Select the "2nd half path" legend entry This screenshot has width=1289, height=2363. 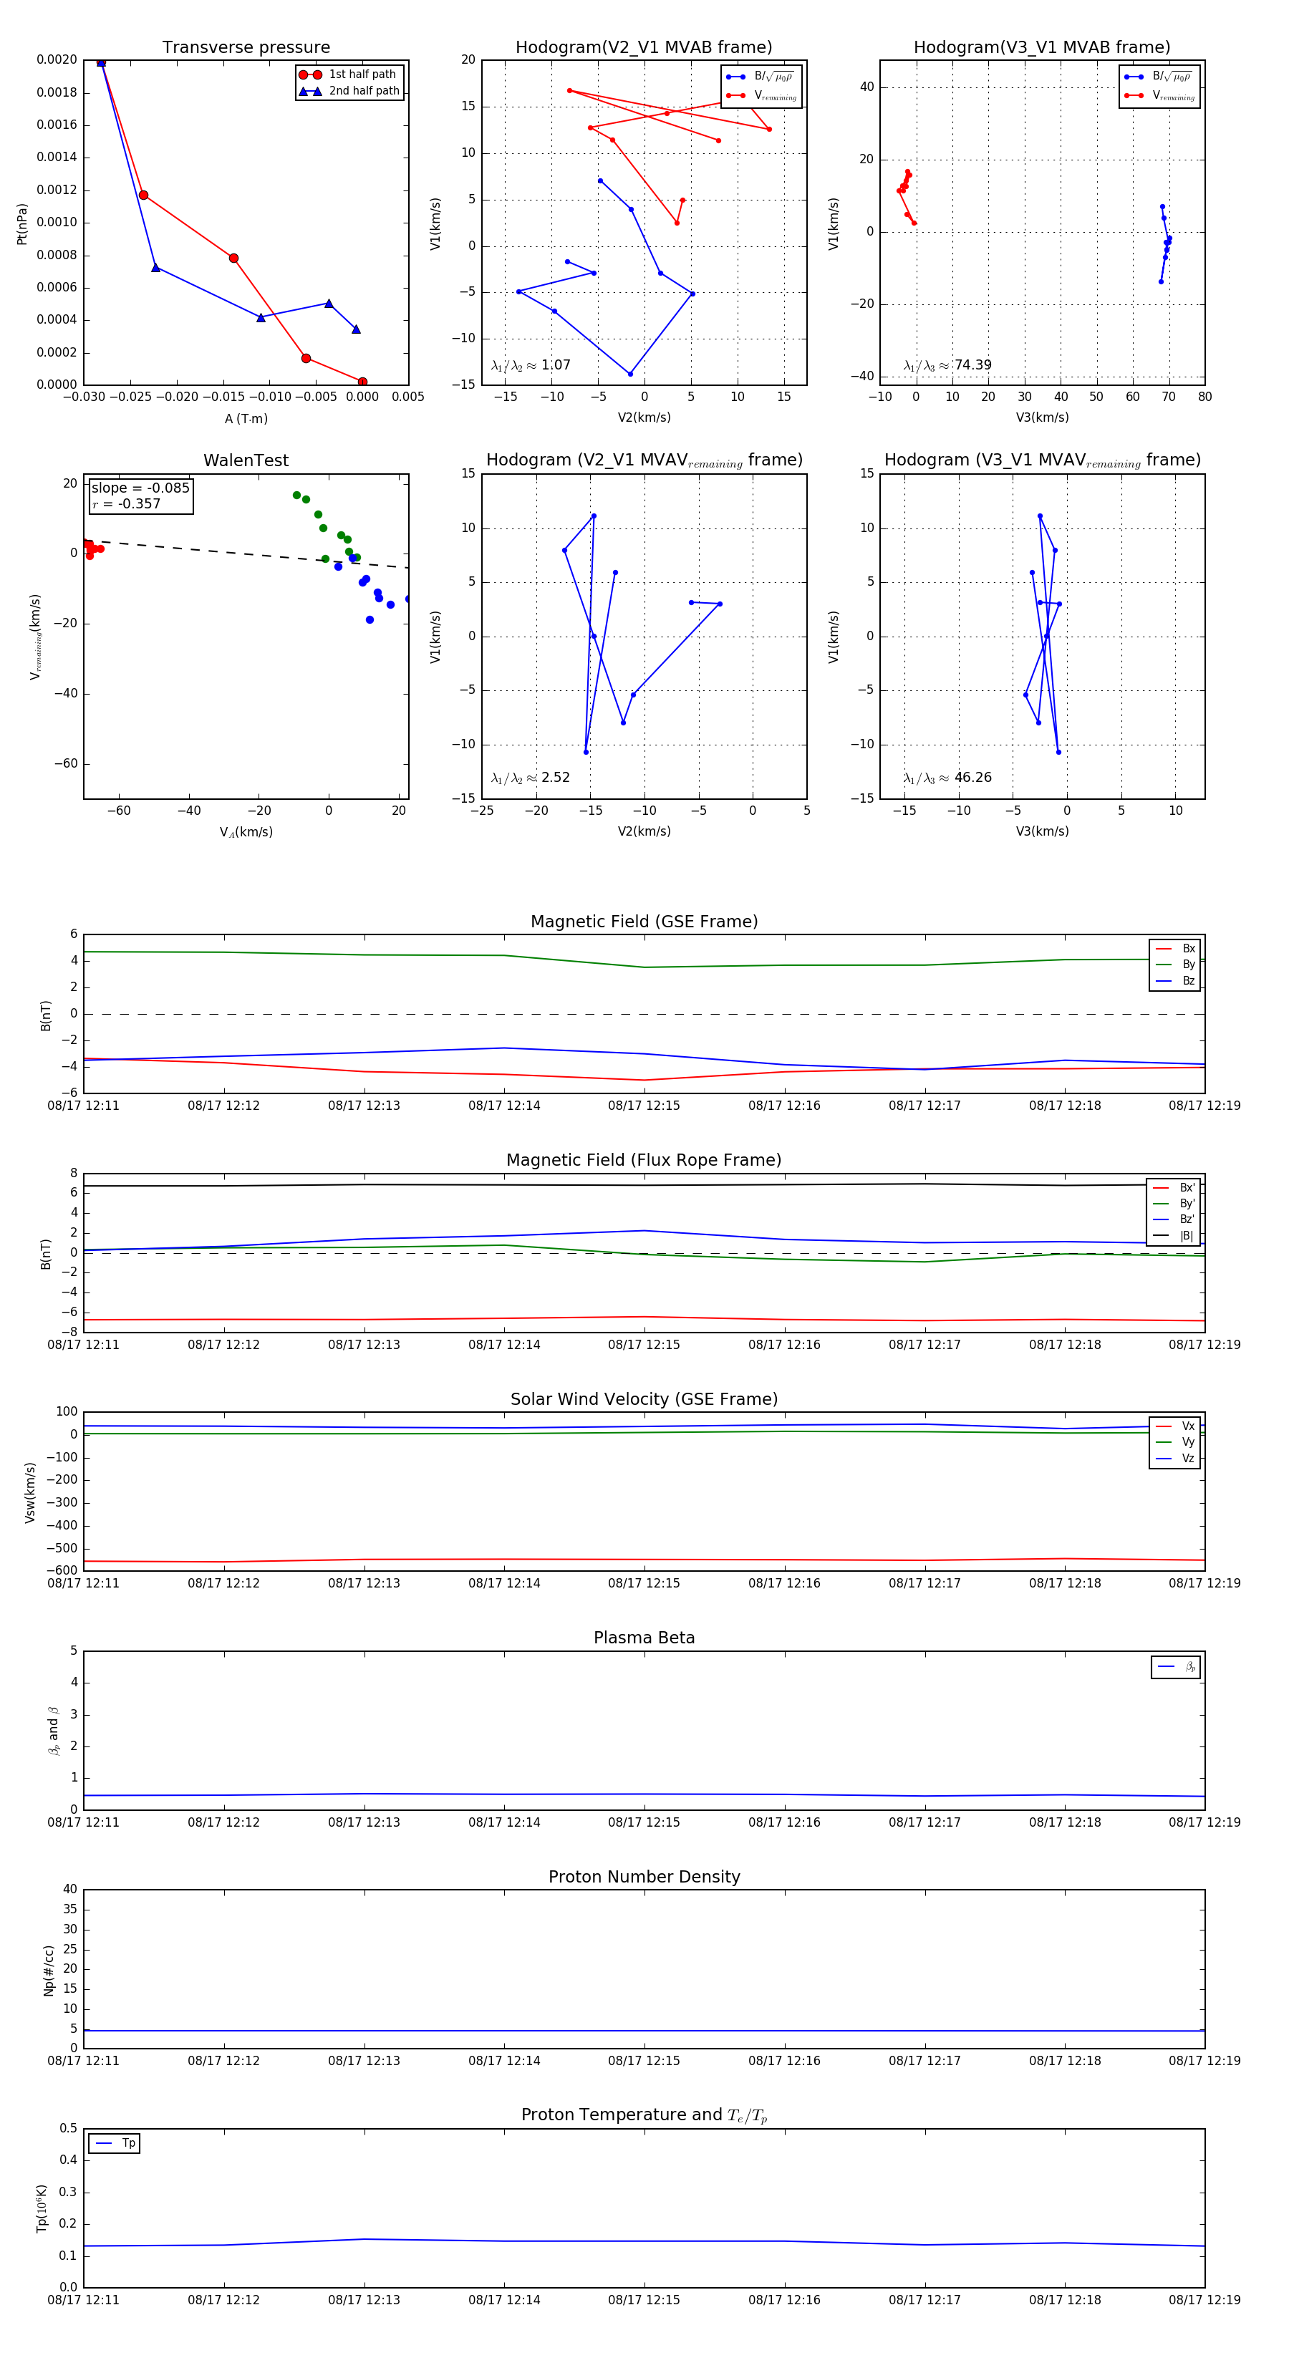click(349, 91)
